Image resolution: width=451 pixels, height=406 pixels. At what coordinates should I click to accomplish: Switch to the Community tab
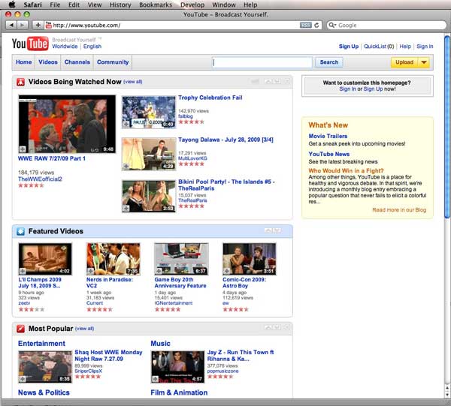point(113,62)
